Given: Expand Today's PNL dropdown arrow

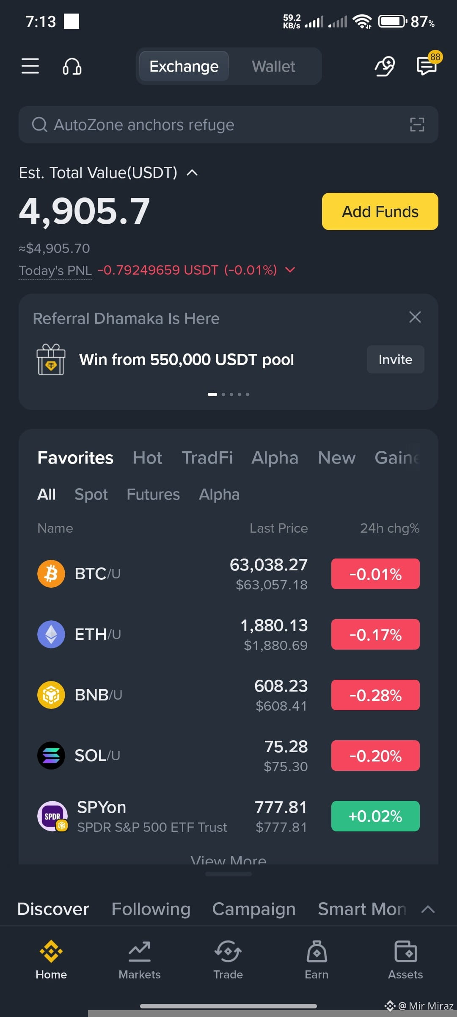Looking at the screenshot, I should [290, 270].
